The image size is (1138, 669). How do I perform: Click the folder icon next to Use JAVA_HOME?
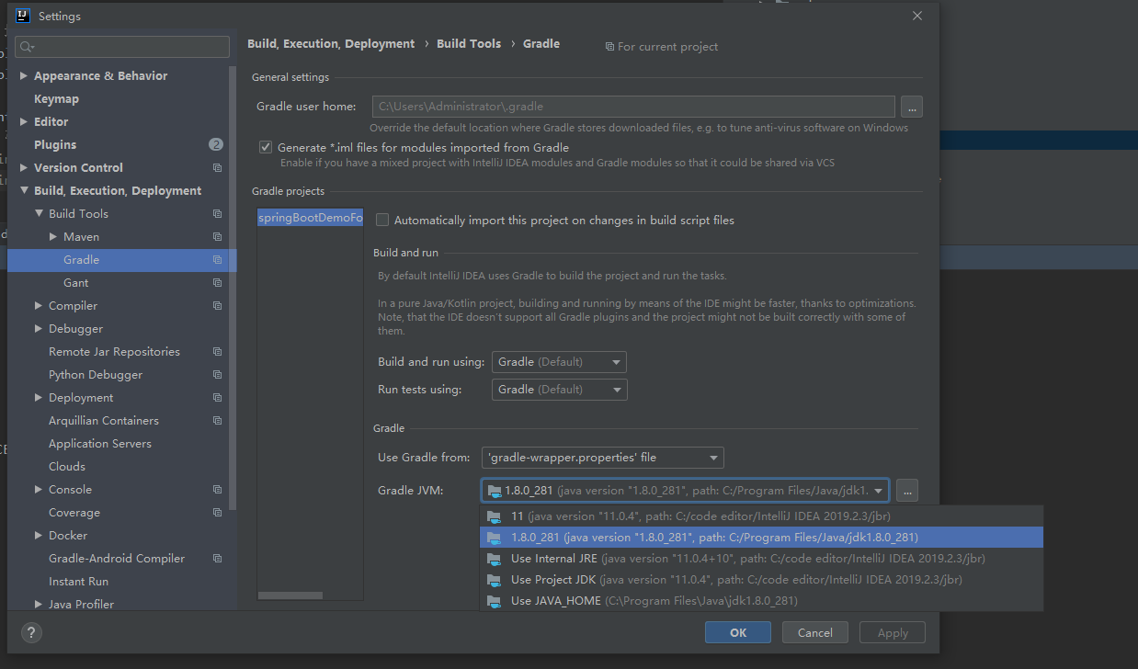pos(494,601)
